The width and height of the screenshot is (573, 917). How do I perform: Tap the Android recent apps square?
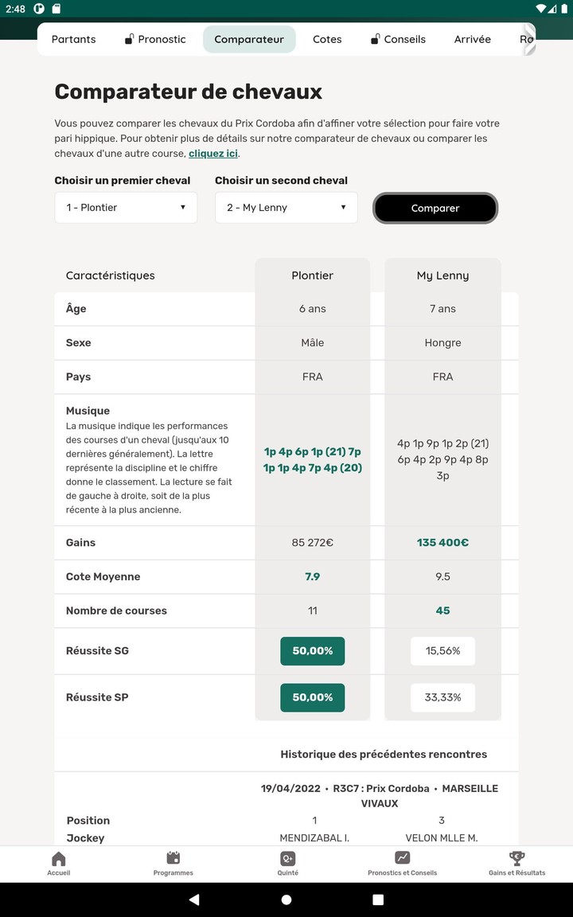(x=378, y=899)
